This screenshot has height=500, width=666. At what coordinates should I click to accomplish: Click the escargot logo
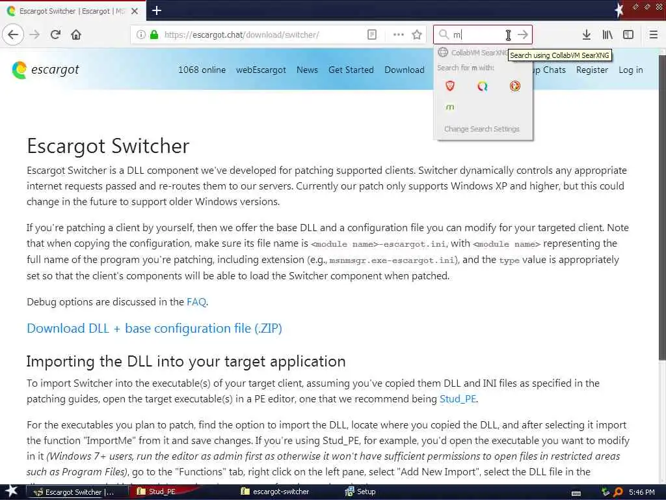46,70
